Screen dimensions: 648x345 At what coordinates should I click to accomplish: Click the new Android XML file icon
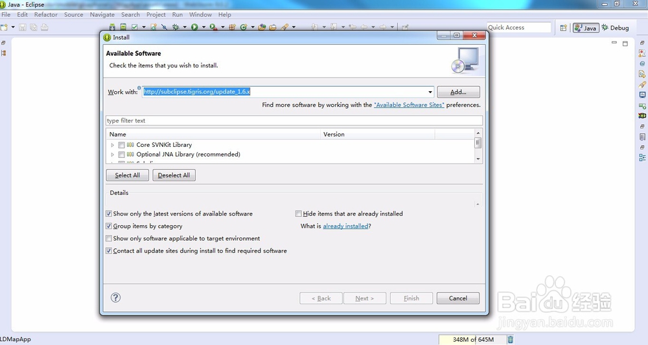pos(154,27)
